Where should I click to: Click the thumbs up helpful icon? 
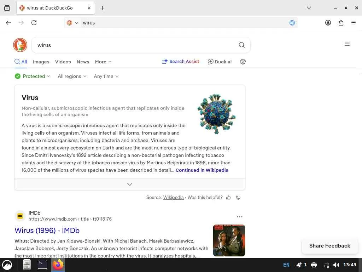228,198
